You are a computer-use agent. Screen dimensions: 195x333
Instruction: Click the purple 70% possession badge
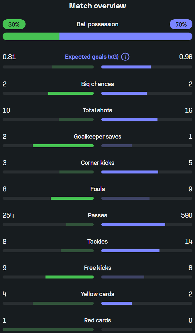pyautogui.click(x=181, y=24)
